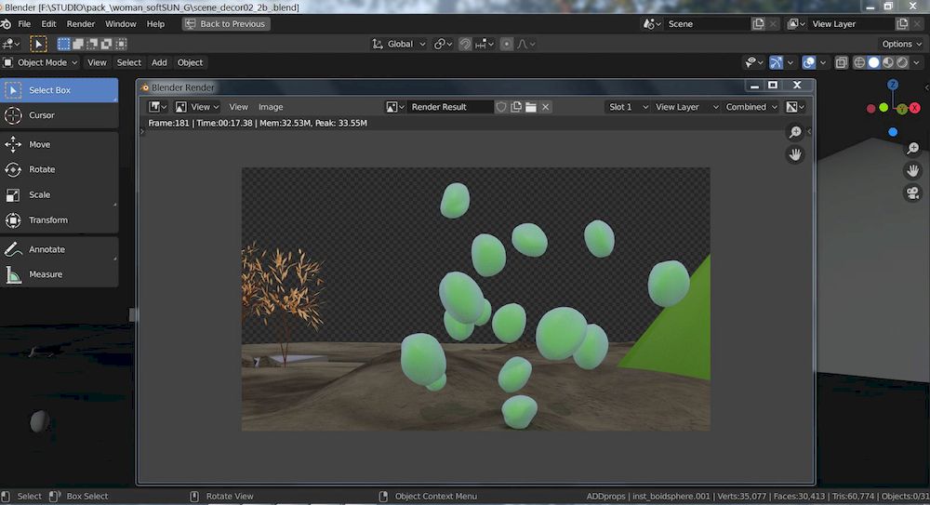Select the Cursor tool
Image resolution: width=930 pixels, height=505 pixels.
click(42, 115)
